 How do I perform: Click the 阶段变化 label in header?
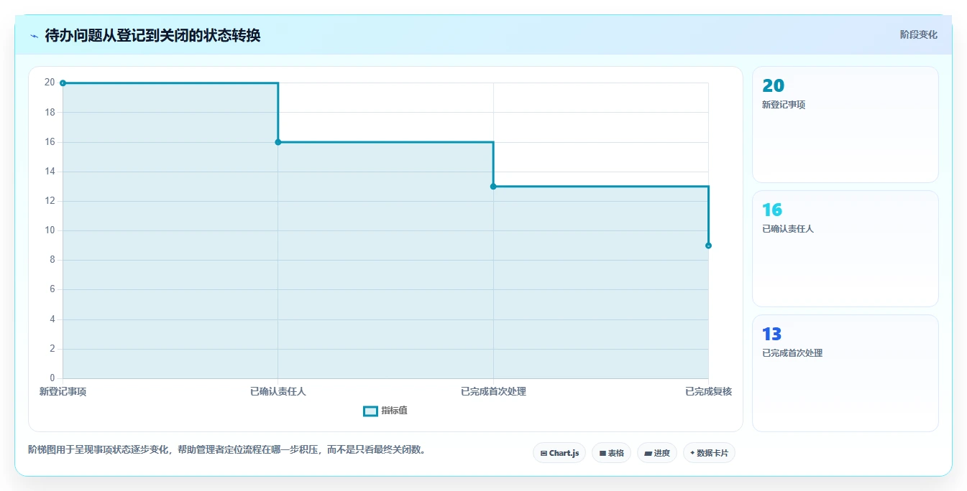pos(918,34)
